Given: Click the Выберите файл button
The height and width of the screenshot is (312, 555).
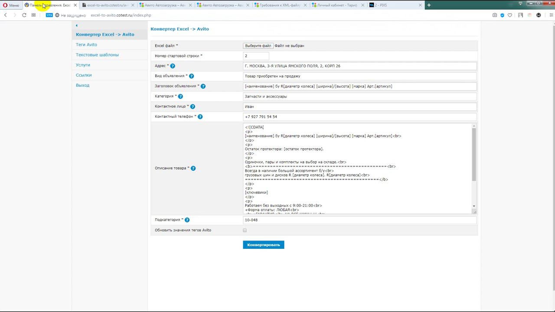Looking at the screenshot, I should pos(258,45).
